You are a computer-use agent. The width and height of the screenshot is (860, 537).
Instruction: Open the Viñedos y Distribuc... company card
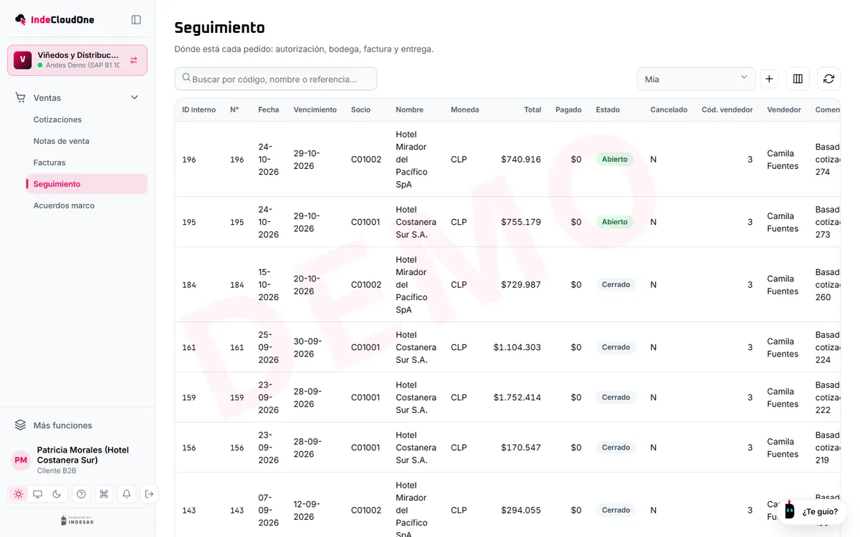77,60
